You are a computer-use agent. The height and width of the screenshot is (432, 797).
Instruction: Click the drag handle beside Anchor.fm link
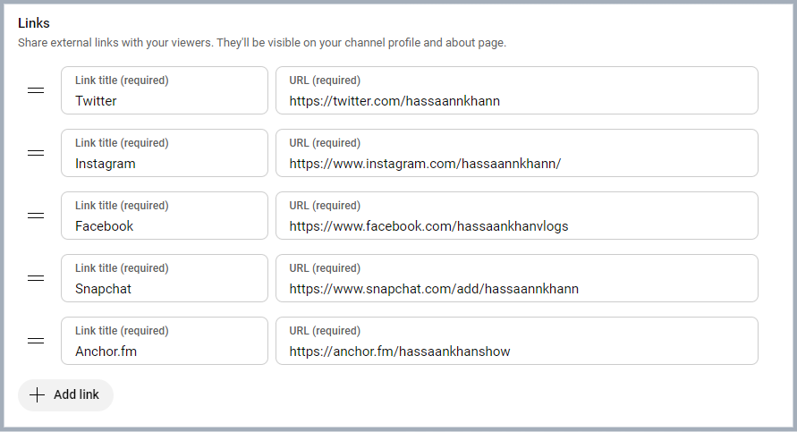pos(36,341)
